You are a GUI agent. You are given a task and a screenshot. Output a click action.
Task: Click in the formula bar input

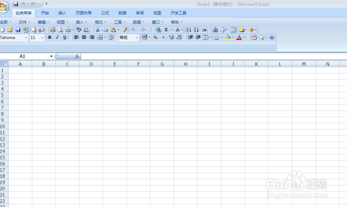[214, 56]
